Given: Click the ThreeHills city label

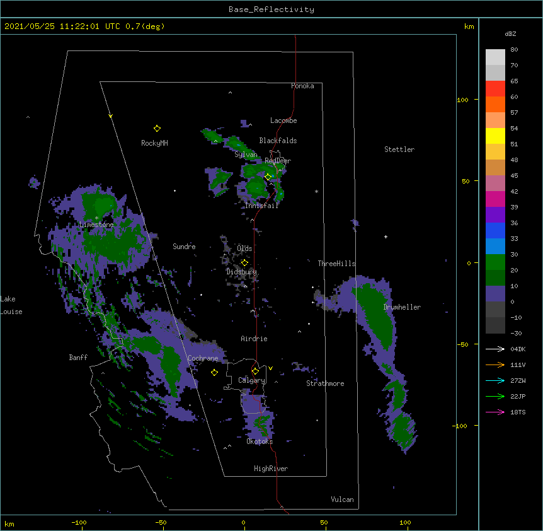Looking at the screenshot, I should point(336,264).
